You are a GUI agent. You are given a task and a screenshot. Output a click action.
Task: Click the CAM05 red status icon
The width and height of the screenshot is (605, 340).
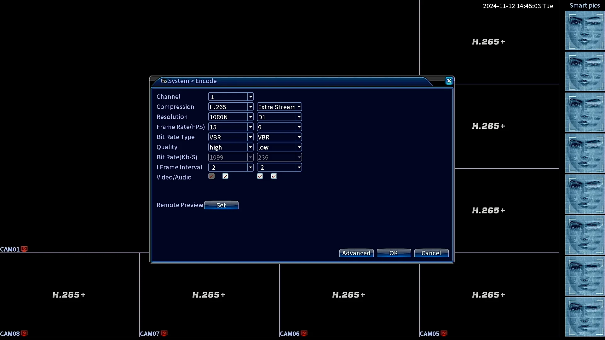tap(444, 333)
